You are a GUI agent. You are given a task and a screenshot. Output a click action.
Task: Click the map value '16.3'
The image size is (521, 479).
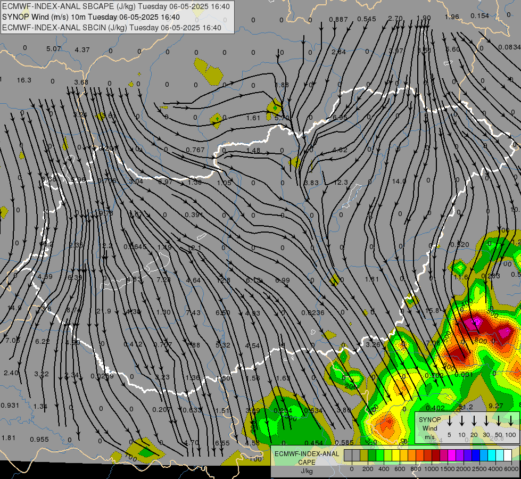[x=24, y=80]
